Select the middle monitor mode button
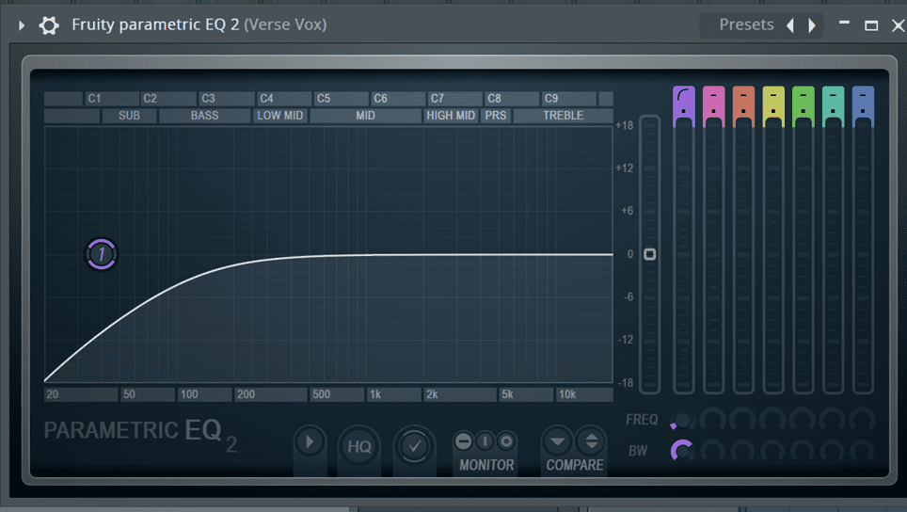 click(x=485, y=441)
